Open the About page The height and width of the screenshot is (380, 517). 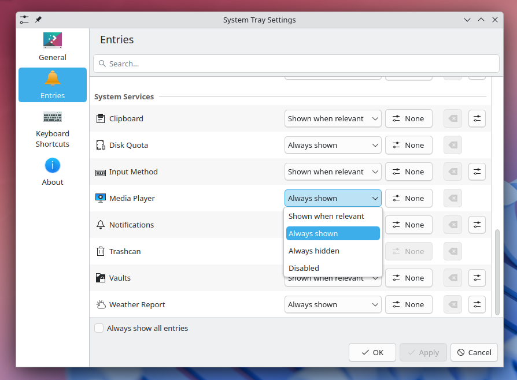(x=53, y=172)
